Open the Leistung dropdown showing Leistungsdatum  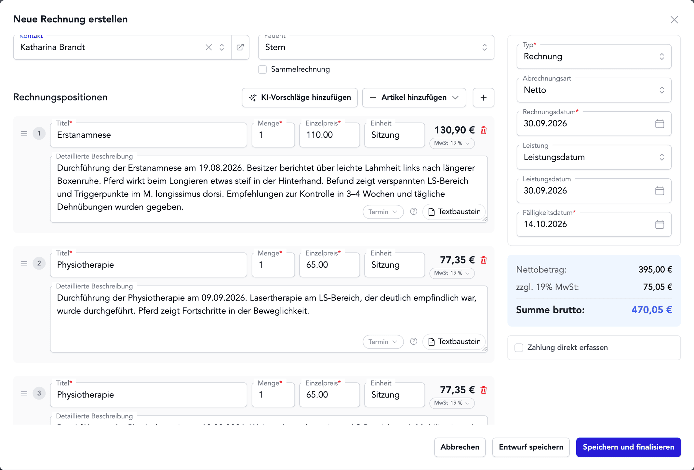tap(594, 158)
